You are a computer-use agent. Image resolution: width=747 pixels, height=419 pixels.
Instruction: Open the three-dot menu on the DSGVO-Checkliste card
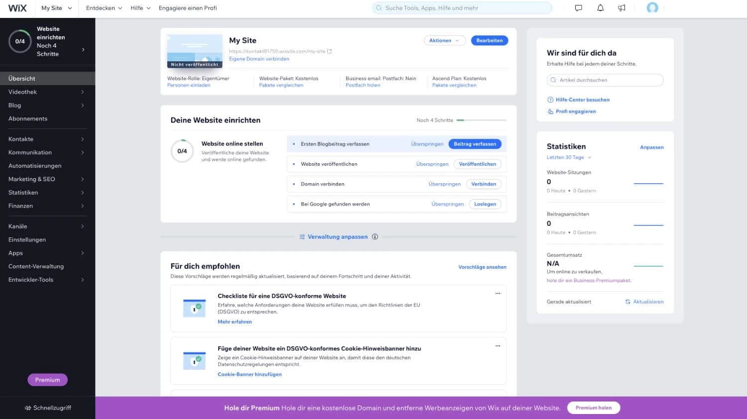coord(498,293)
